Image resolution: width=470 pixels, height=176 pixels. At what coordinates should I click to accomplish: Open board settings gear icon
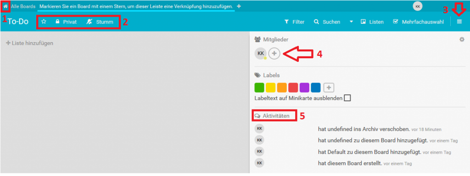pos(462,39)
